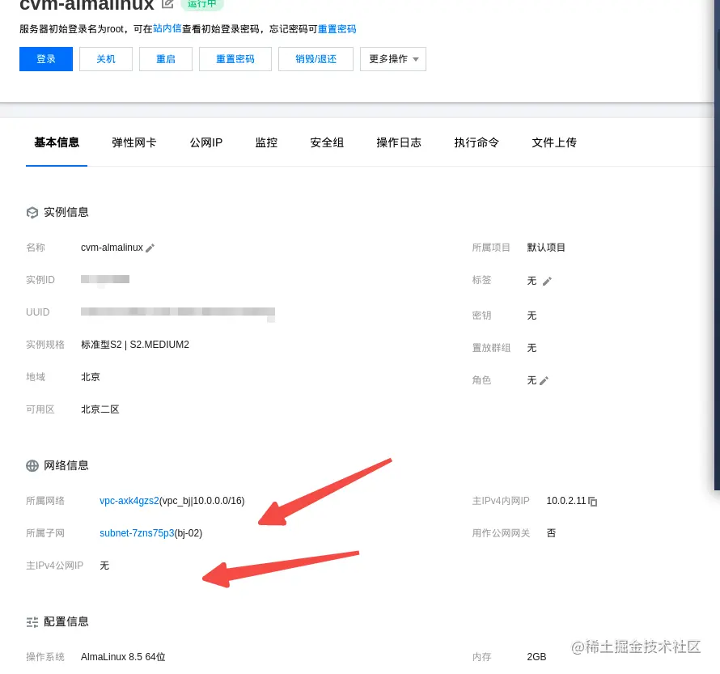The width and height of the screenshot is (720, 674).
Task: Click the 网络信息 section heading
Action: point(66,465)
